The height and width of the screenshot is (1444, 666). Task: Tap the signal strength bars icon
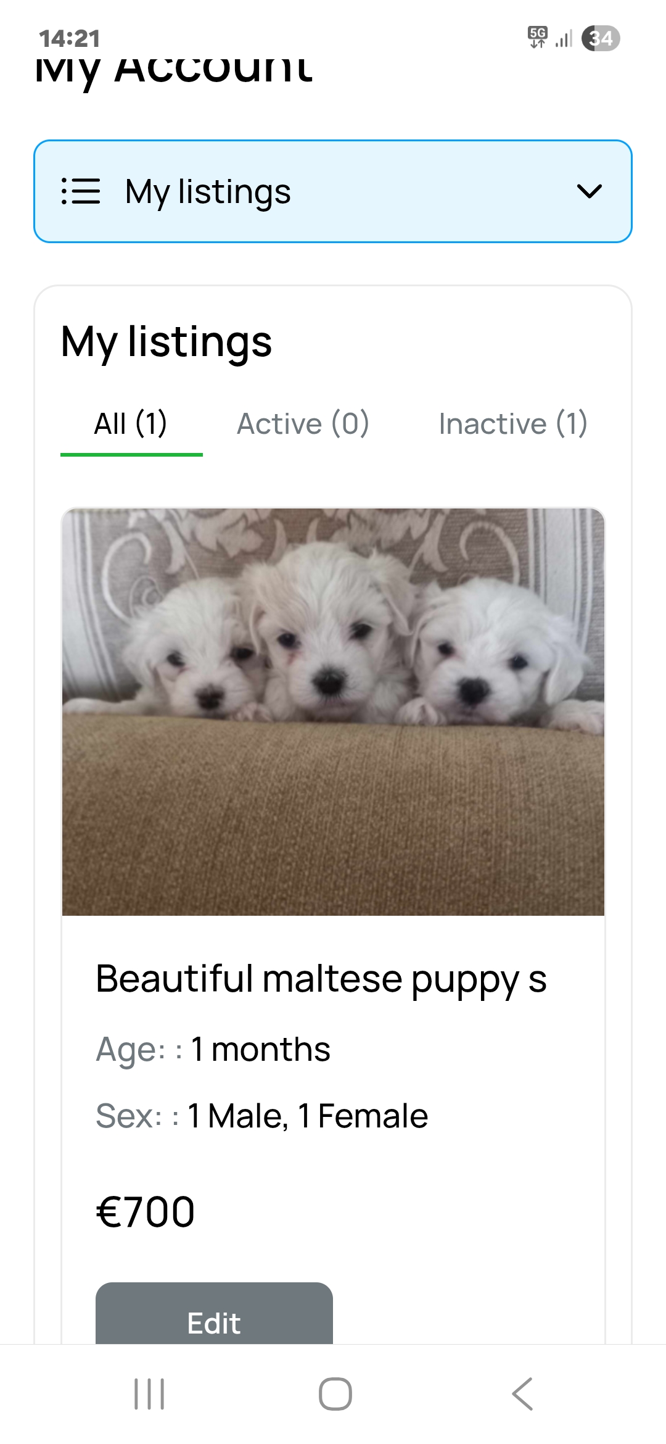[564, 38]
